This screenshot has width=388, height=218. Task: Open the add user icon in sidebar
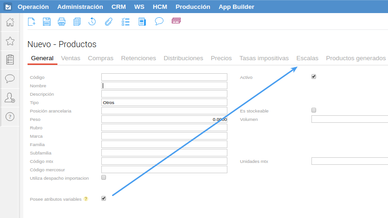(10, 98)
